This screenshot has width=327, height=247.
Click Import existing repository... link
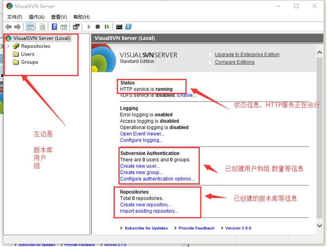pos(149,211)
